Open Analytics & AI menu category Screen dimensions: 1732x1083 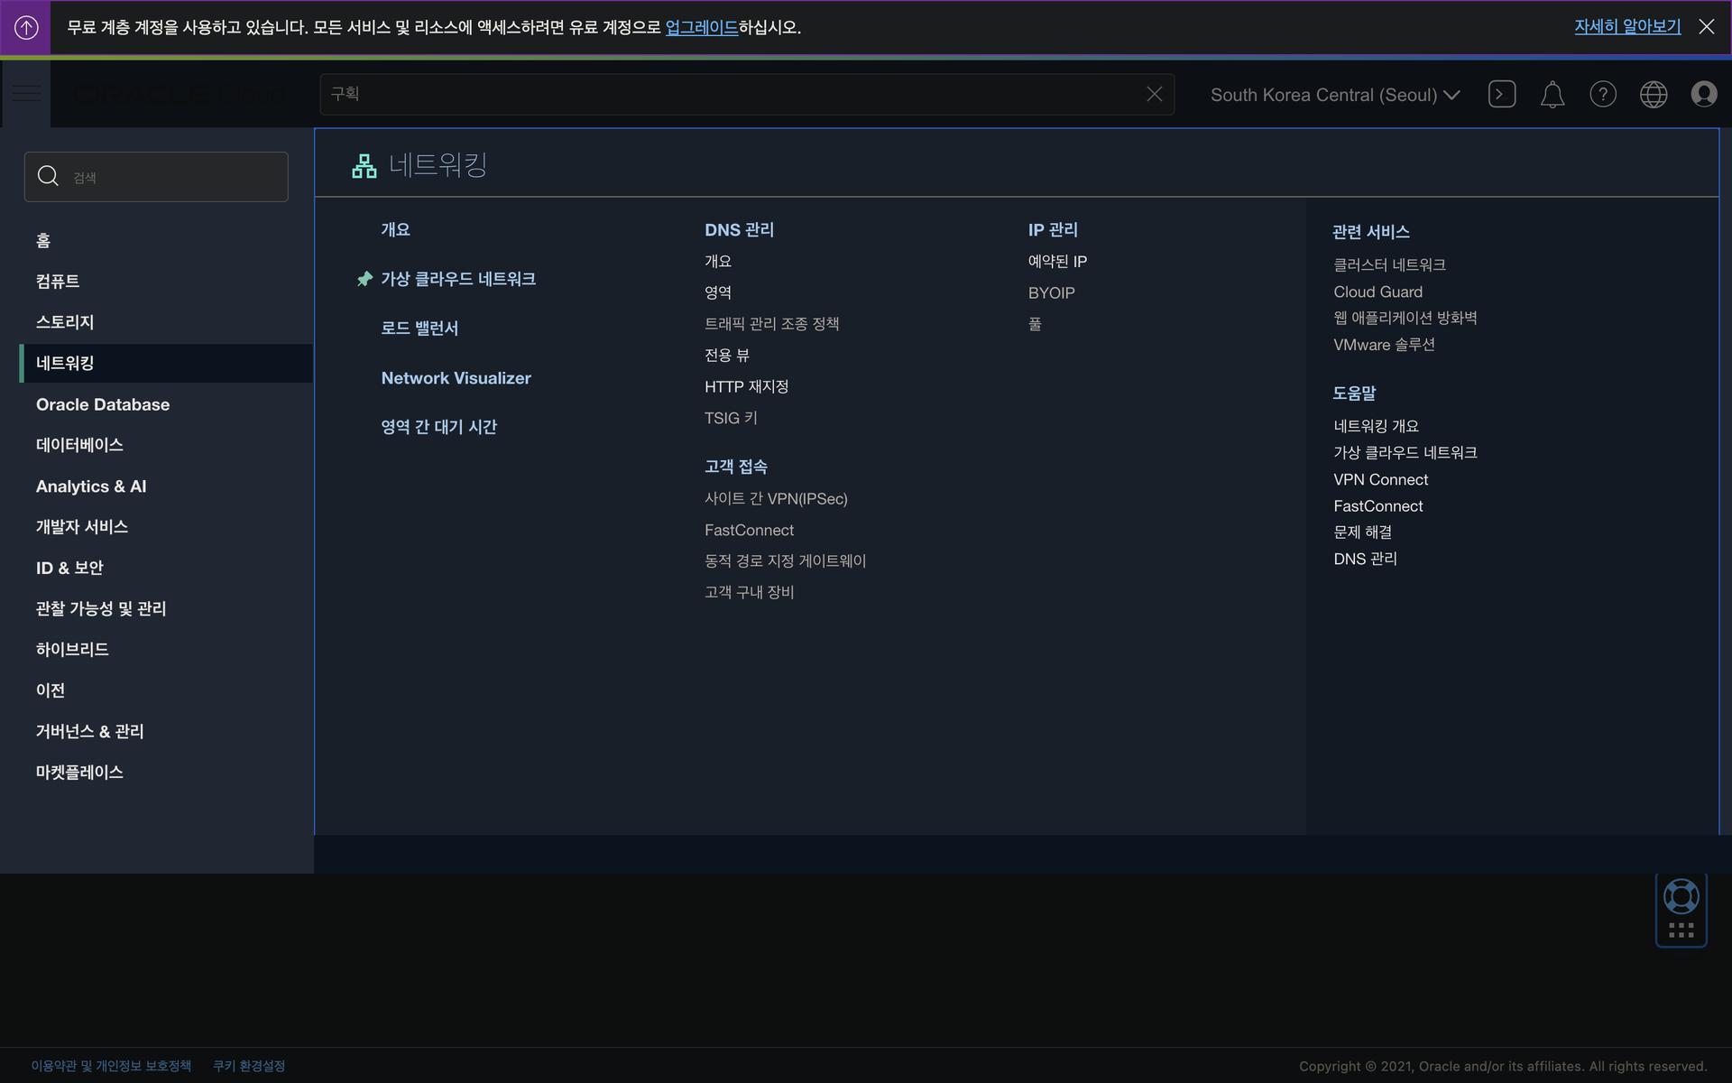click(91, 486)
